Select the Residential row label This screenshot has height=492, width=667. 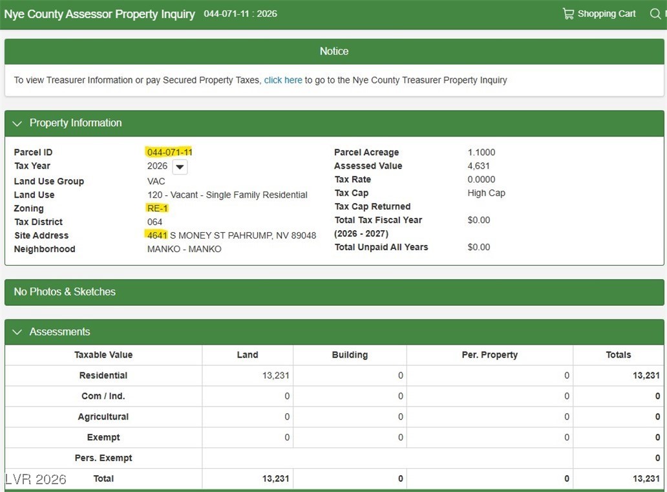(x=103, y=376)
